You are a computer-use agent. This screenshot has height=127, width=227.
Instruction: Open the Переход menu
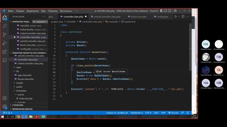[x=53, y=11]
